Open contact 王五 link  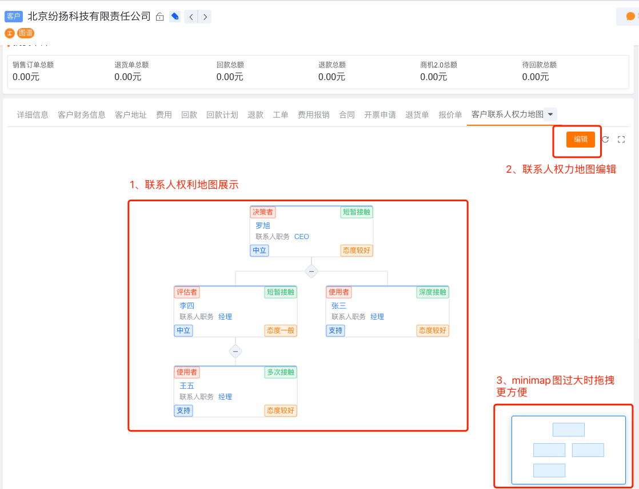[187, 385]
